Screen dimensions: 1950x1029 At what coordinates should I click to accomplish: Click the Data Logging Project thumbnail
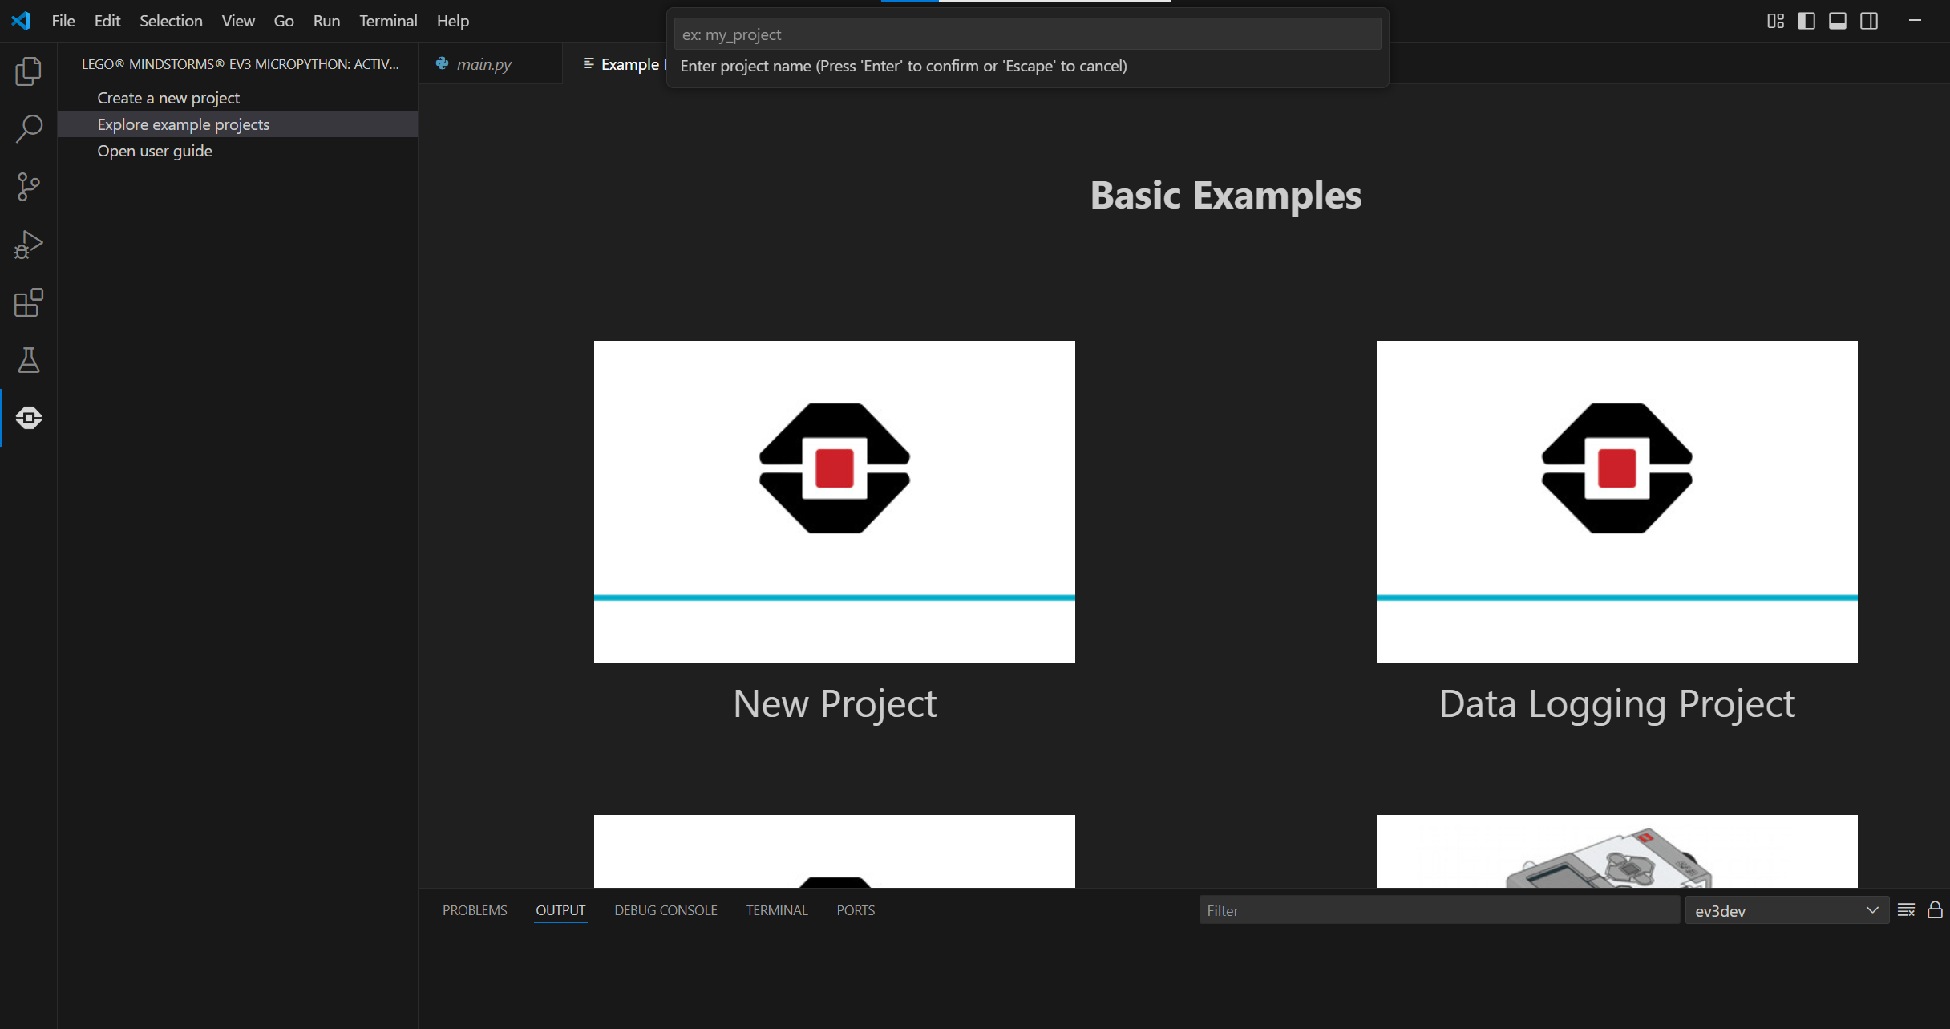click(1616, 501)
